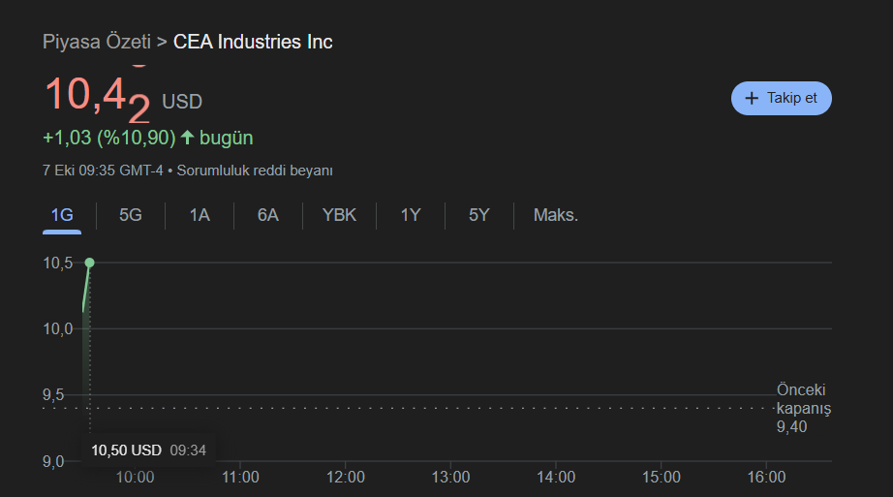This screenshot has width=893, height=497.
Task: Select the YBK range tab
Action: coord(339,215)
